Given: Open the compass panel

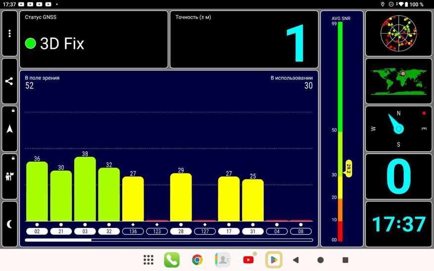Looking at the screenshot, I should click(x=398, y=129).
